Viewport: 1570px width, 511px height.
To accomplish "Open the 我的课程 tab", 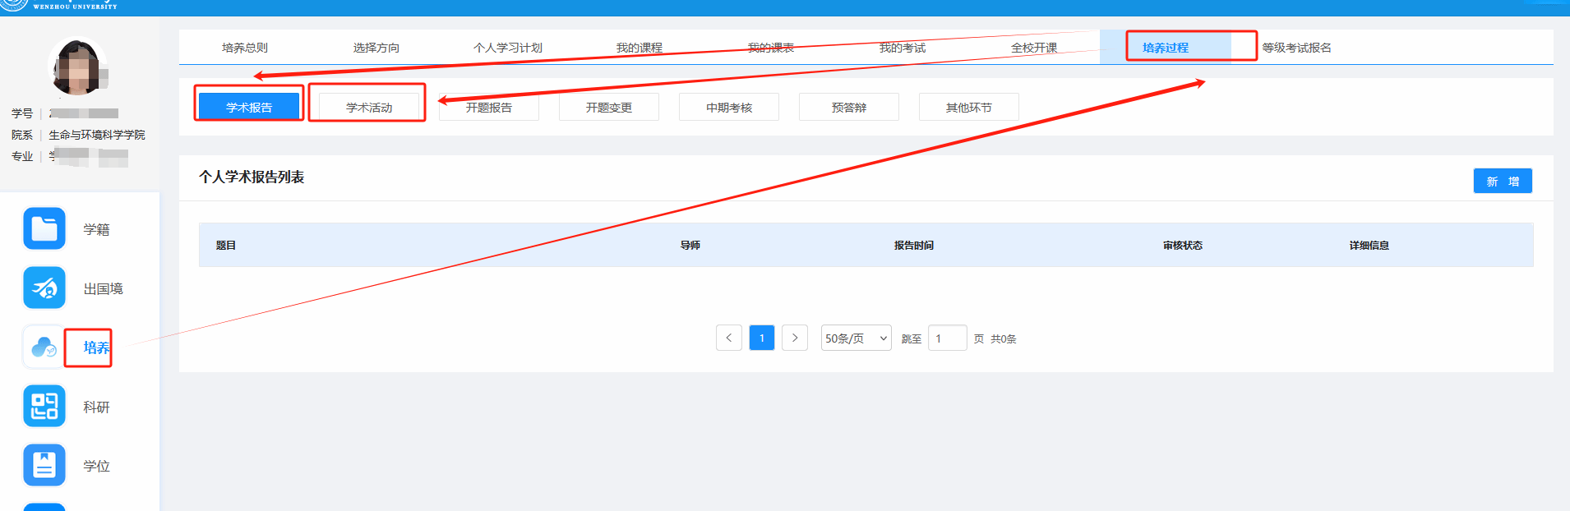I will tap(639, 48).
